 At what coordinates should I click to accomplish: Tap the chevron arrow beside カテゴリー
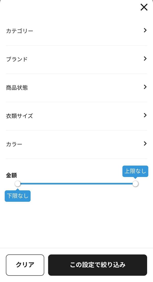(x=145, y=30)
